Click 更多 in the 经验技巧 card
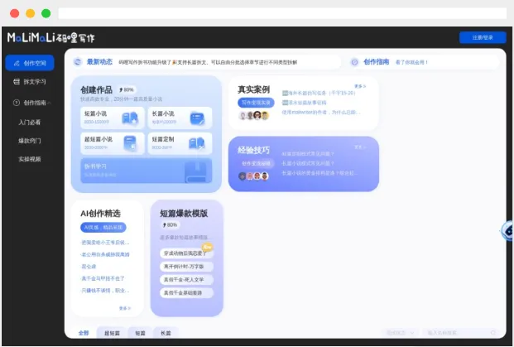This screenshot has width=514, height=347. click(360, 147)
